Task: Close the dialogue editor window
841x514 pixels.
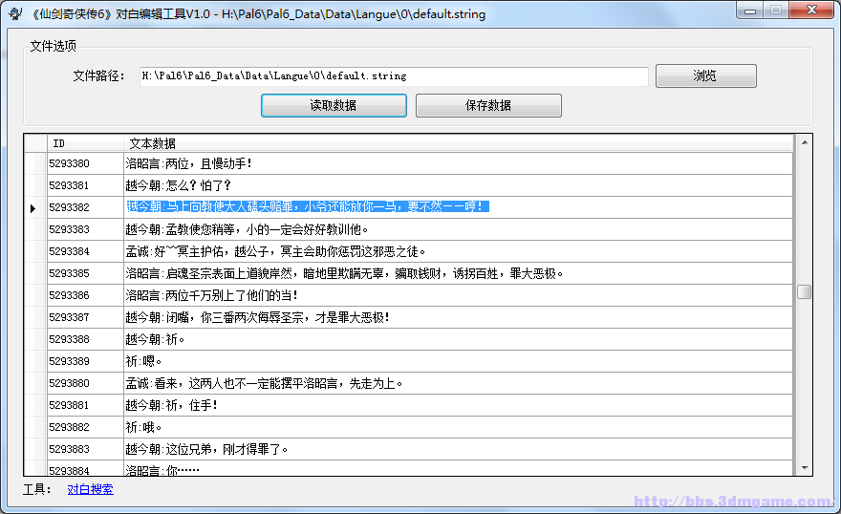Action: pyautogui.click(x=811, y=11)
